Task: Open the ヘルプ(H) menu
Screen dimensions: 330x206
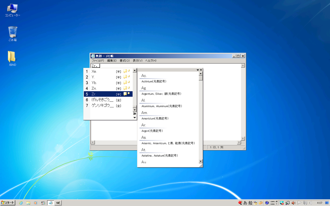Action: [x=151, y=61]
